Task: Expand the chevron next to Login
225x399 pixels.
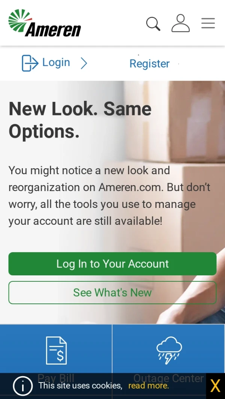Action: coord(84,63)
